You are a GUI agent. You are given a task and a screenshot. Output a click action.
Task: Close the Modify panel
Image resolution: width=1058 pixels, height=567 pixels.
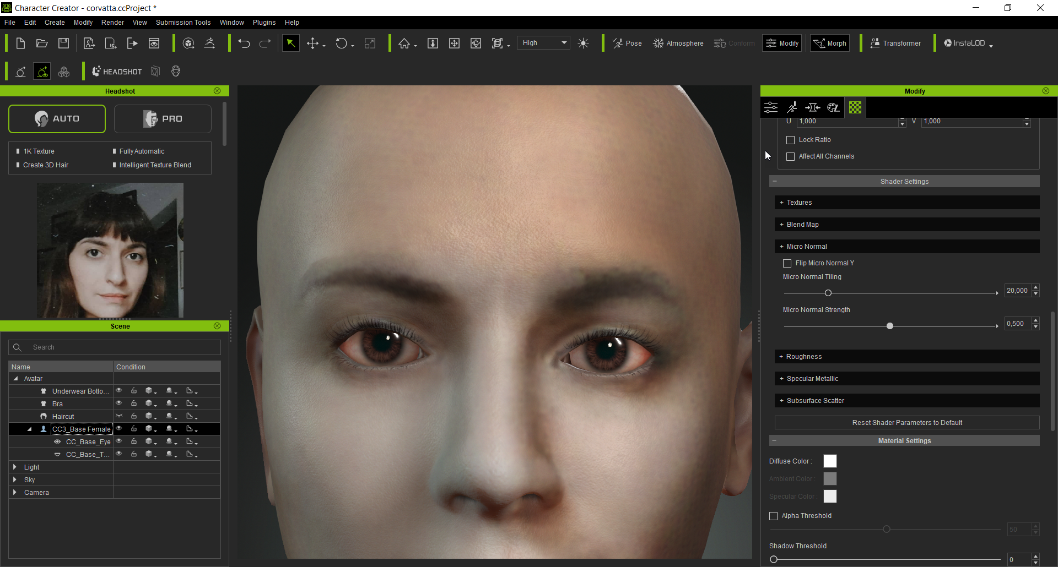click(x=1046, y=91)
